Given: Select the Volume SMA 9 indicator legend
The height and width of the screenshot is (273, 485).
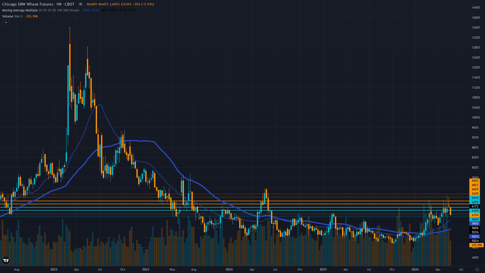Looking at the screenshot, I should point(12,16).
